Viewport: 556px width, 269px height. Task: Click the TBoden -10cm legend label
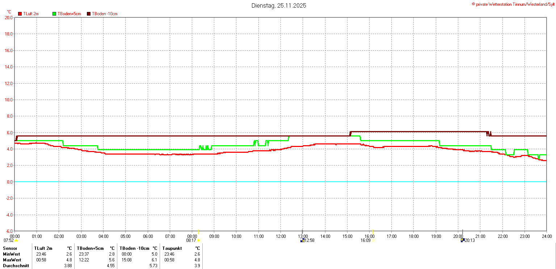click(x=105, y=14)
